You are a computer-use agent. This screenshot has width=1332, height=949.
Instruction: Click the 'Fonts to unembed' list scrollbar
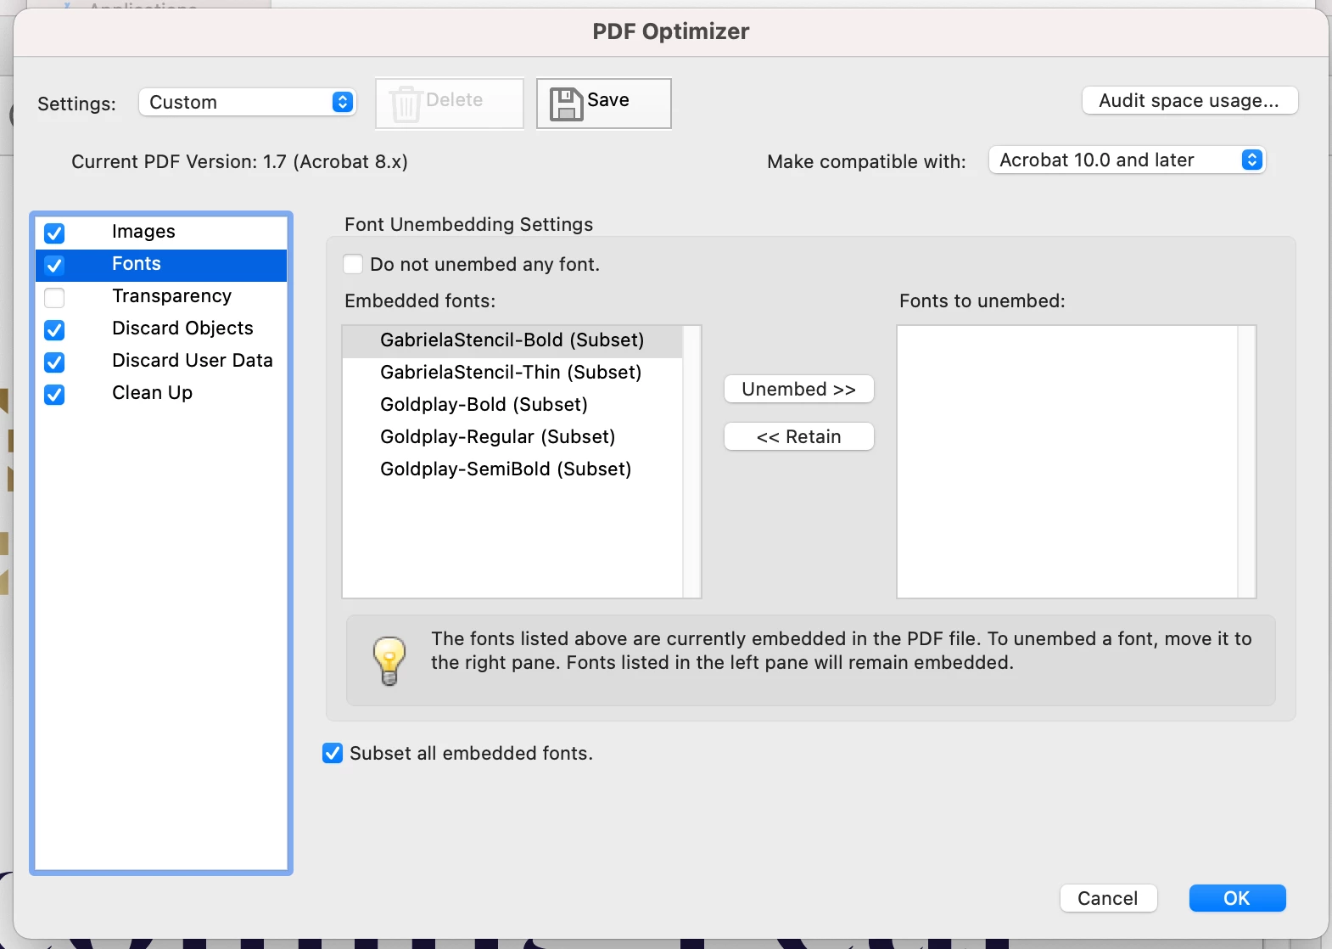pyautogui.click(x=1246, y=462)
